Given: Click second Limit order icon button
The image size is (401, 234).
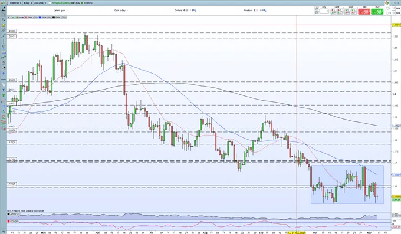Looking at the screenshot, I should tap(340, 12).
